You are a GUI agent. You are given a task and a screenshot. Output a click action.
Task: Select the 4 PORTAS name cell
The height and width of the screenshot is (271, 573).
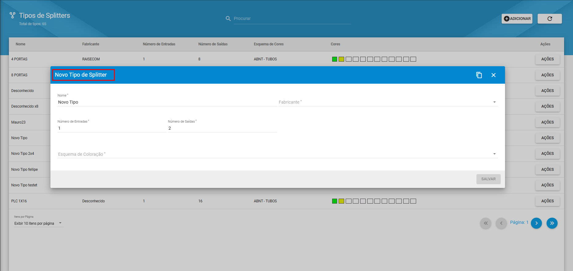[19, 59]
